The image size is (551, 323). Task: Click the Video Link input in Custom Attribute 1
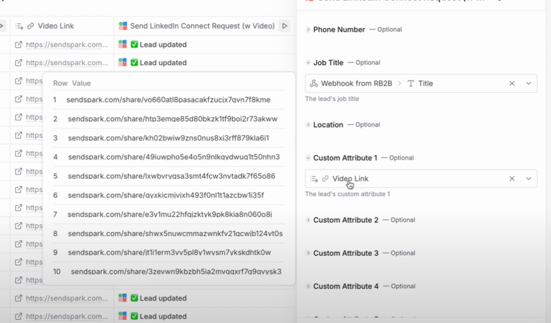tap(421, 179)
